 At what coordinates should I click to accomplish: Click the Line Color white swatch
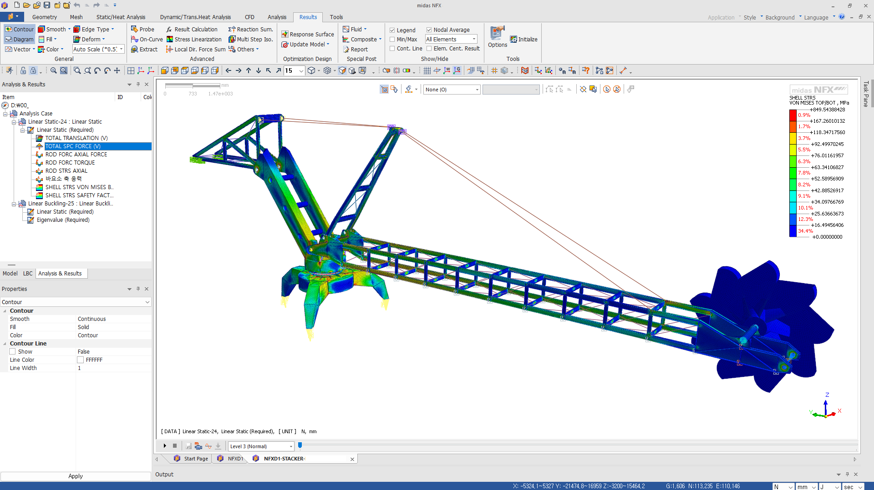pos(81,360)
